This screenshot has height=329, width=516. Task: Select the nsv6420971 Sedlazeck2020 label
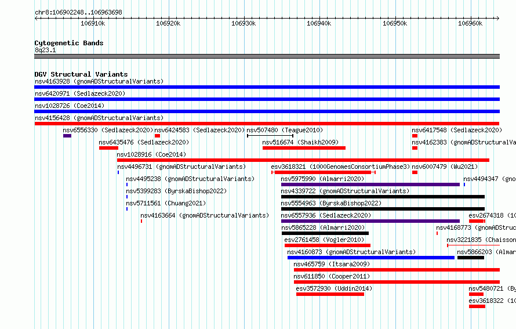pyautogui.click(x=80, y=93)
